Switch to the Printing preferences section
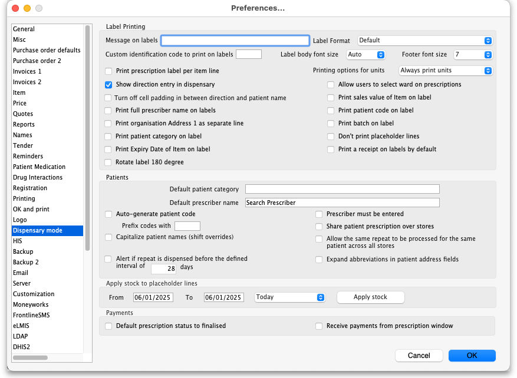Image resolution: width=517 pixels, height=378 pixels. (24, 199)
